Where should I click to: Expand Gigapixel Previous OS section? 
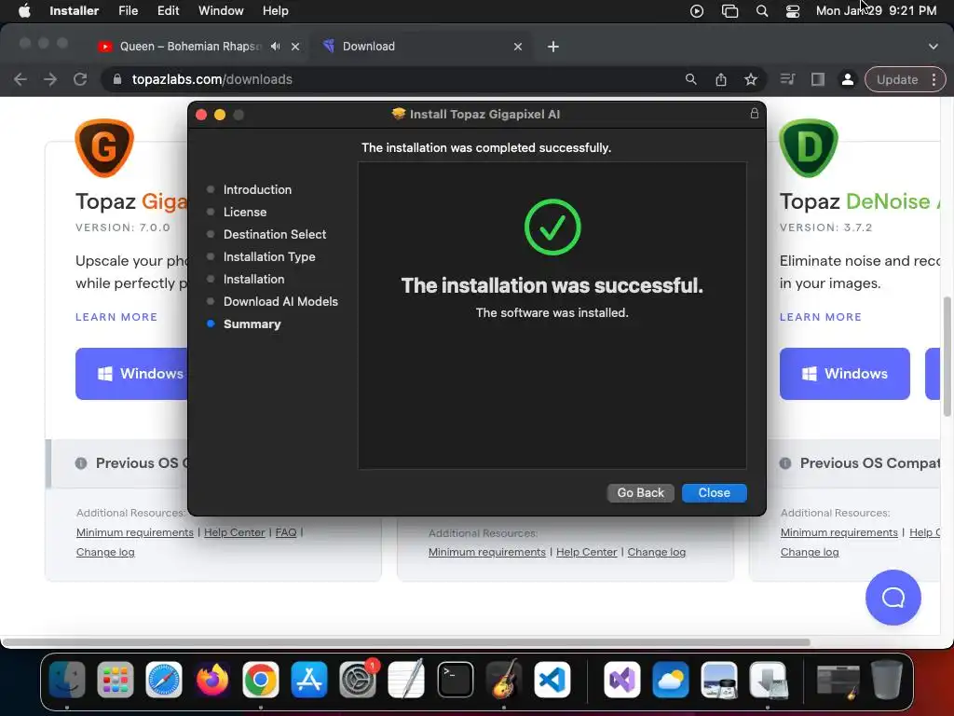[x=118, y=463]
